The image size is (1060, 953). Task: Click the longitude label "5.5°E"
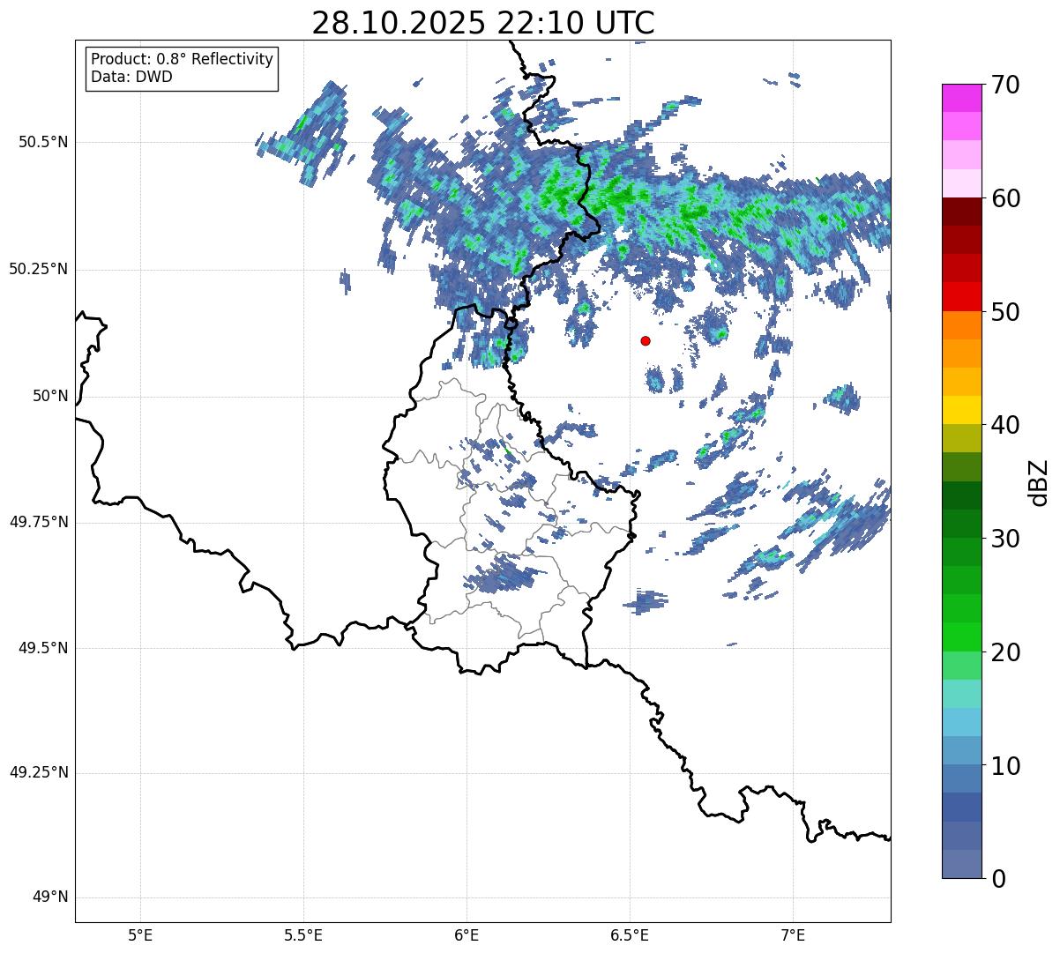point(303,935)
